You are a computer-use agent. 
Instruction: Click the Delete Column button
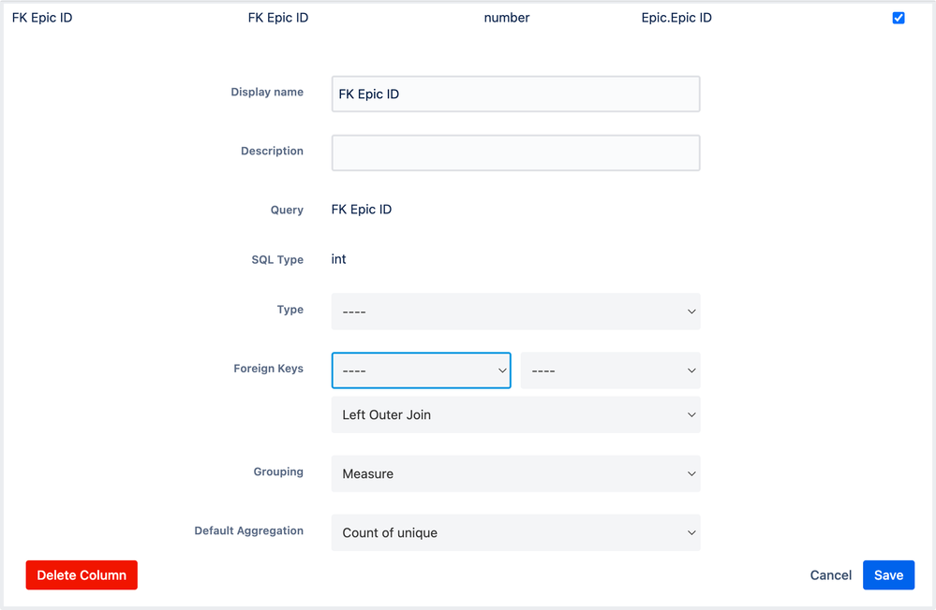tap(82, 574)
